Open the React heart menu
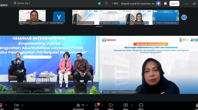The width and height of the screenshot is (198, 110). tap(111, 106)
